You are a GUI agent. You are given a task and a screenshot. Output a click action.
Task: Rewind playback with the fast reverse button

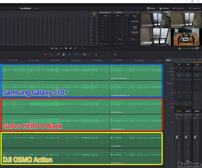[x=52, y=48]
